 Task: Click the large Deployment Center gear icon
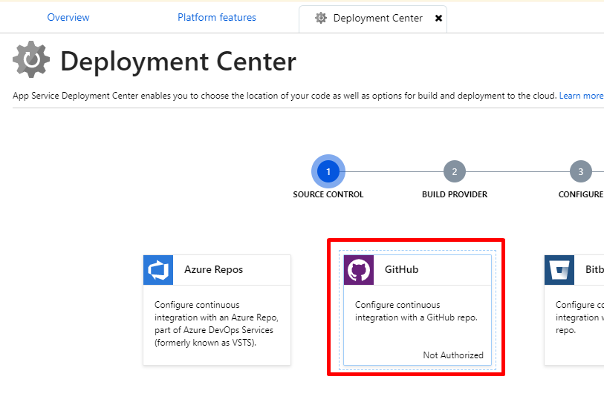tap(31, 59)
